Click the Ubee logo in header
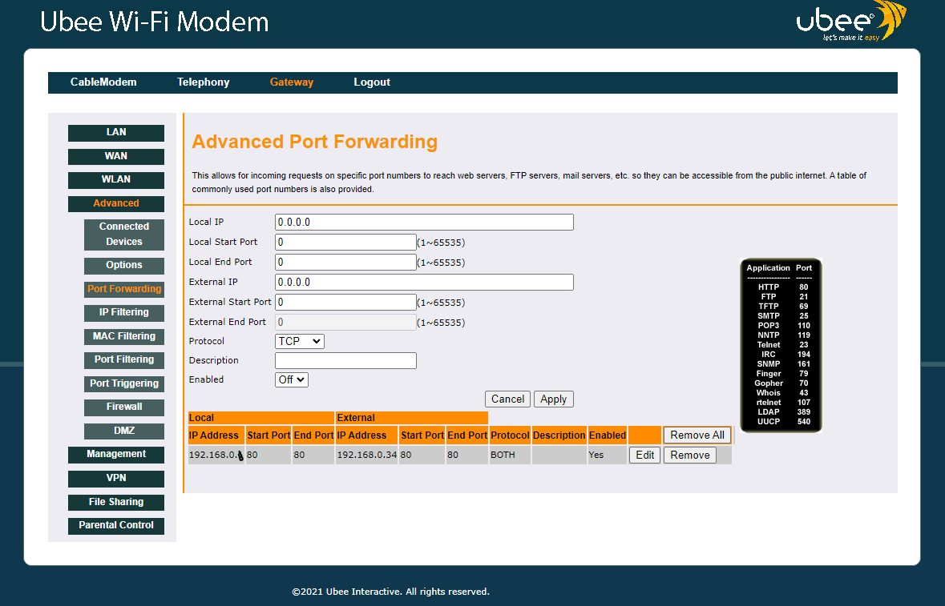 tap(851, 22)
